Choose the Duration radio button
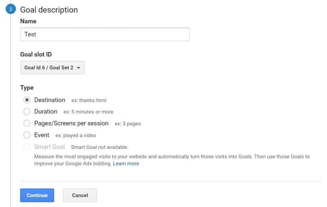Viewport: 327px width, 207px height. pyautogui.click(x=27, y=112)
